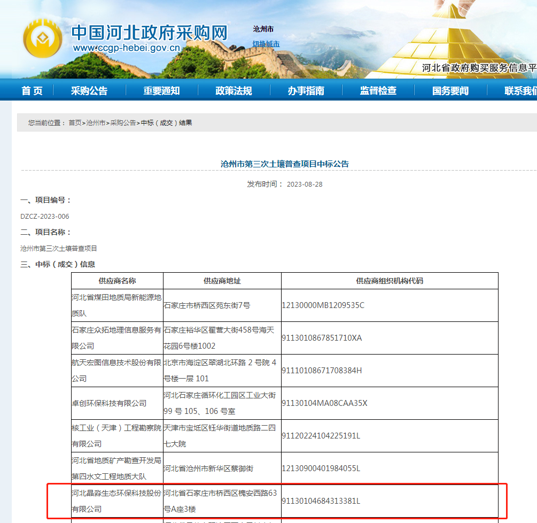Image resolution: width=537 pixels, height=523 pixels.
Task: Click the project number DZCZ-2023-006
Action: [x=45, y=216]
